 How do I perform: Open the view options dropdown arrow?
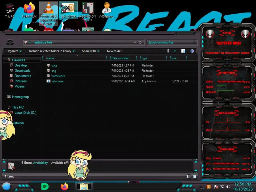coord(175,51)
